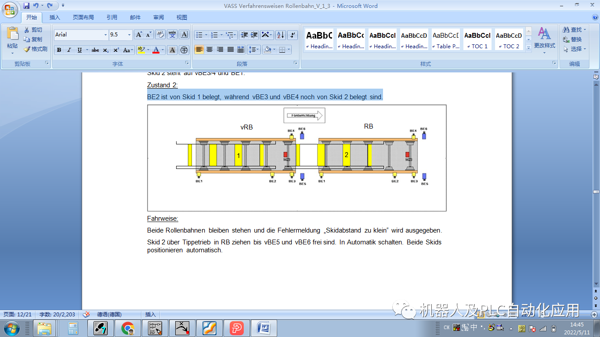Toggle subscript formatting

click(105, 50)
